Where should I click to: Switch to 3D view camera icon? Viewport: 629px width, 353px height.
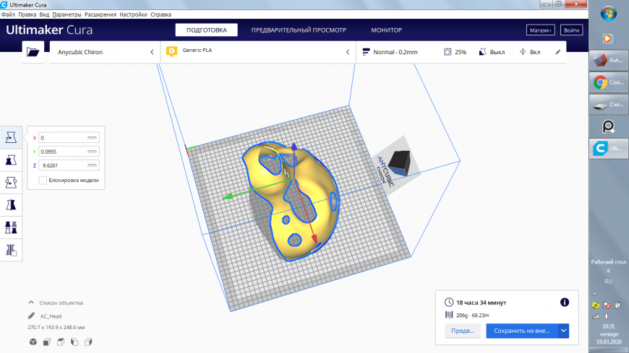(x=33, y=341)
